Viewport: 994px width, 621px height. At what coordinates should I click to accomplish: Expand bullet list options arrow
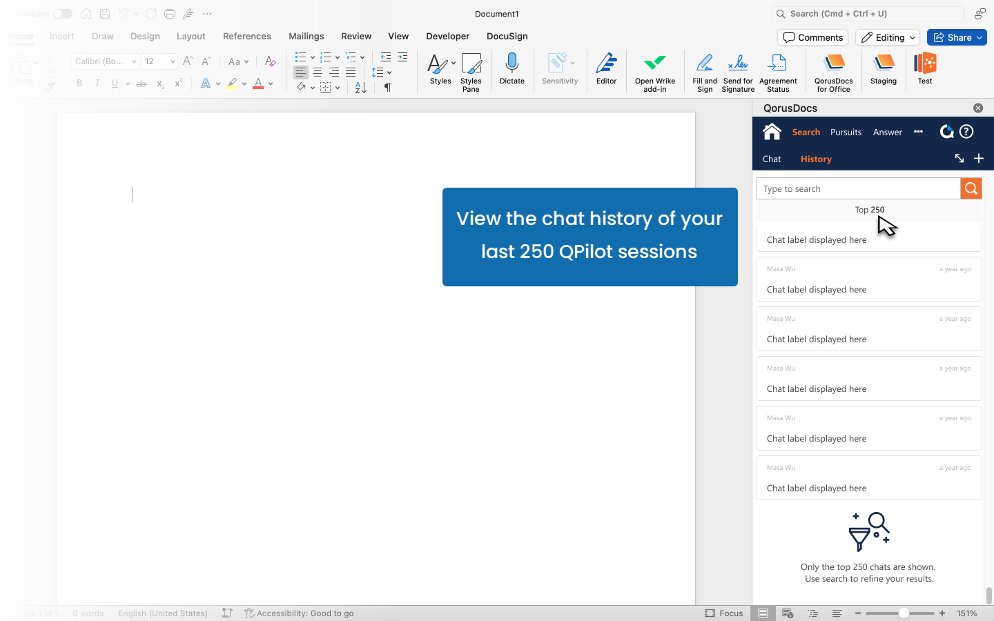pos(313,57)
